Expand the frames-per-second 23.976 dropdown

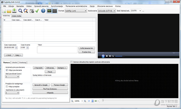(136, 11)
